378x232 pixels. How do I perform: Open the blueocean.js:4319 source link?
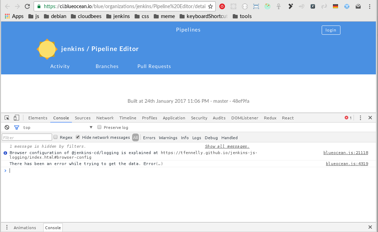(347, 164)
